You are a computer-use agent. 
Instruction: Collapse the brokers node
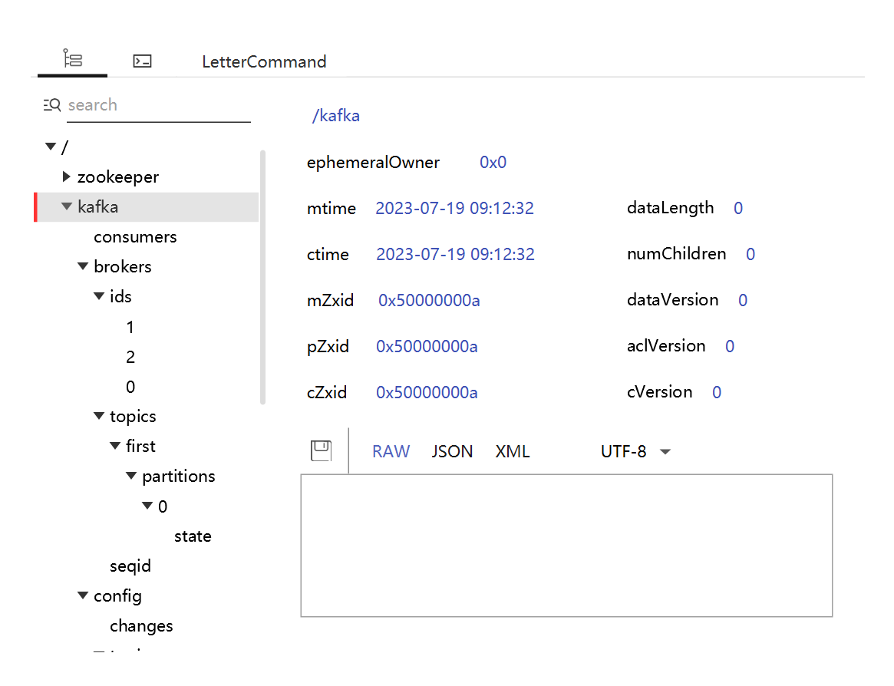point(83,266)
